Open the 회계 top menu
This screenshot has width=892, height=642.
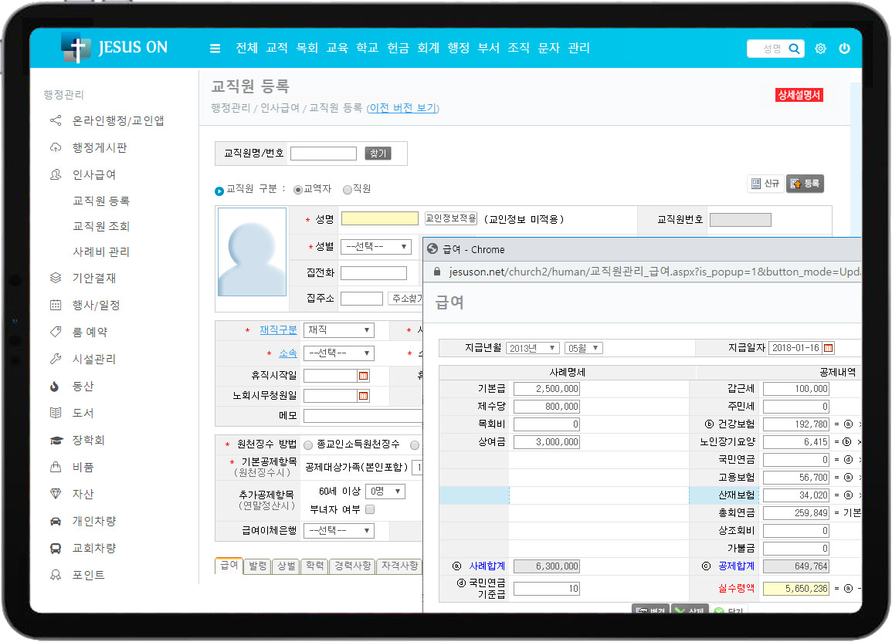[428, 48]
